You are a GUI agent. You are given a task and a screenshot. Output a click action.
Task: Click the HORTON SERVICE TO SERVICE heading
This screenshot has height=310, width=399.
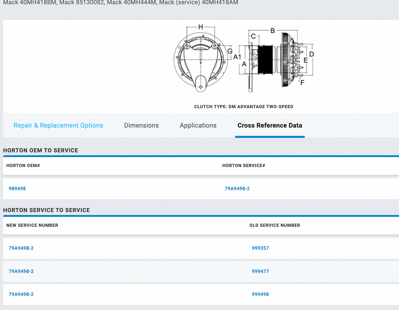coord(46,210)
